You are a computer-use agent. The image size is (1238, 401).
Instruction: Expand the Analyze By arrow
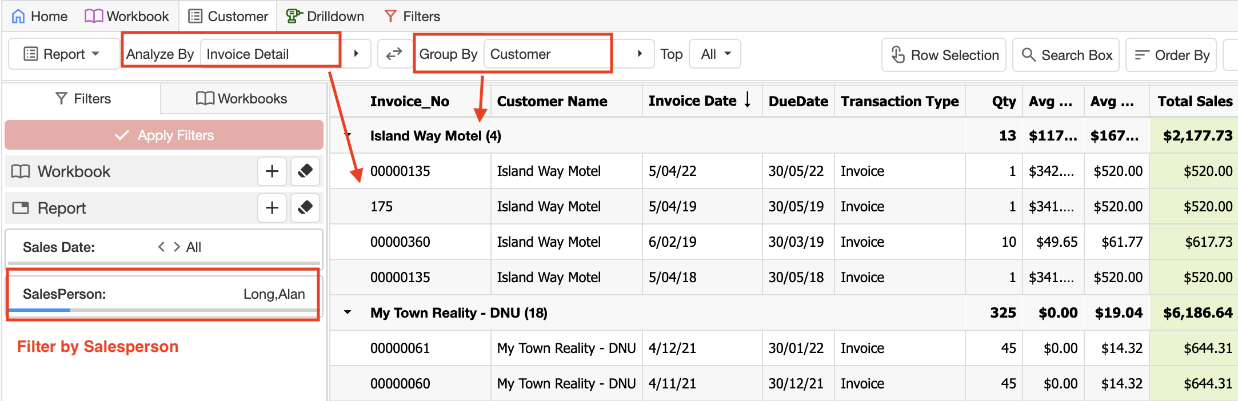tap(356, 54)
